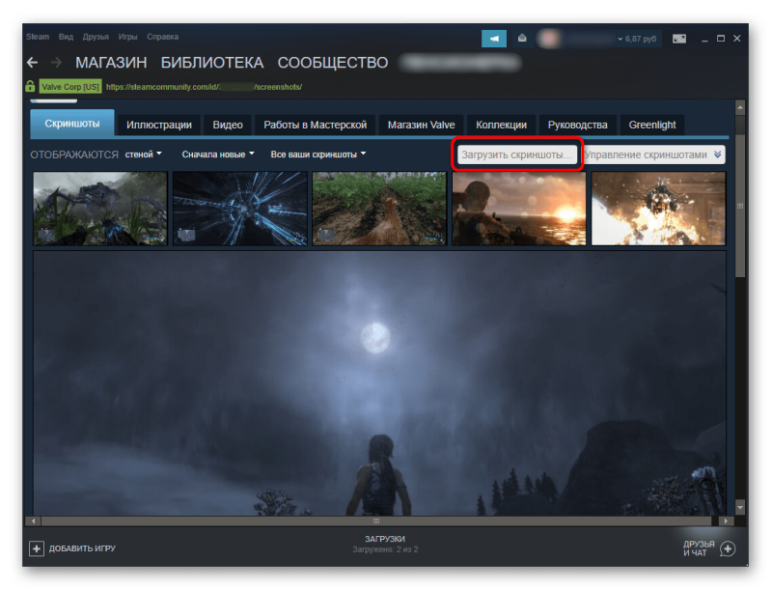Click the vertical scrollbar up arrow
Image resolution: width=772 pixels, height=590 pixels.
pos(740,107)
